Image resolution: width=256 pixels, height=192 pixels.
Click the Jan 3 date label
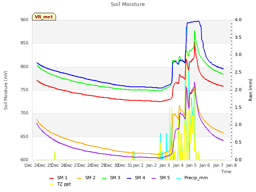[x=165, y=165]
